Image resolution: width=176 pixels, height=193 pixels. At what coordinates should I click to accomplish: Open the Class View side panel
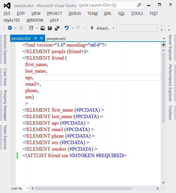5,77
